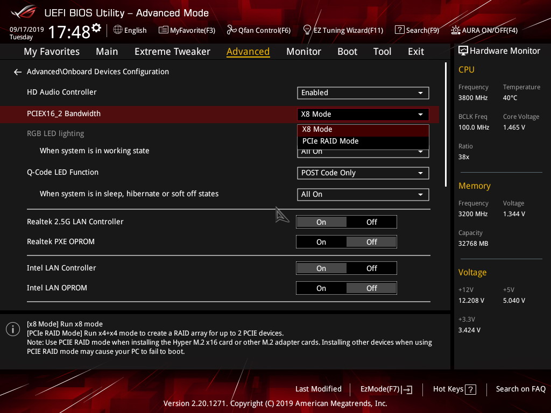Viewport: 551px width, 413px height.
Task: Click Intel LAN OPROM label
Action: coord(56,288)
